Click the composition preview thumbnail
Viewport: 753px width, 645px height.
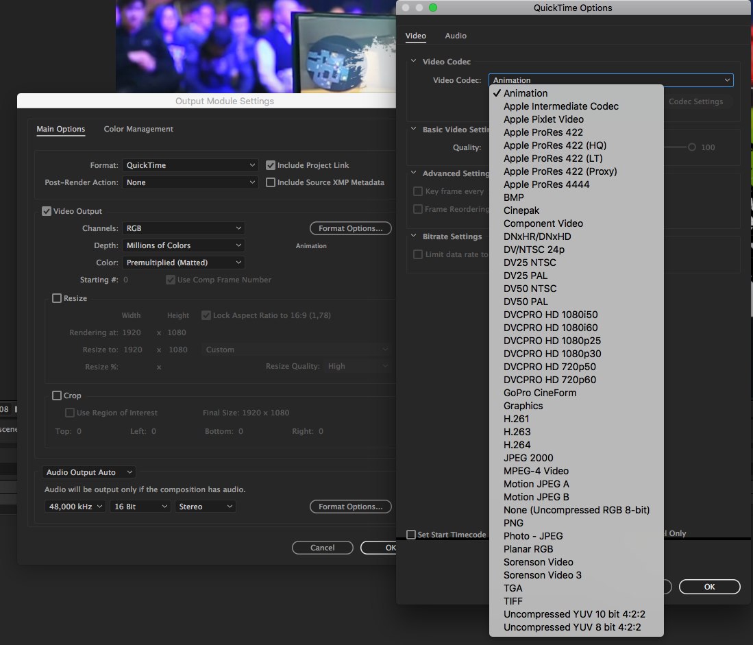tap(256, 46)
